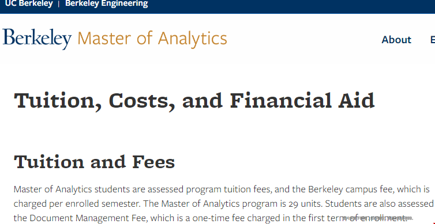Screen dimensions: 435x224
Task: Select the cut-off menu item after About
Action: [433, 40]
